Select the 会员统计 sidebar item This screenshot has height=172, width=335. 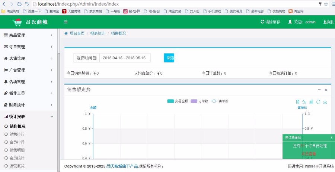(x=17, y=158)
